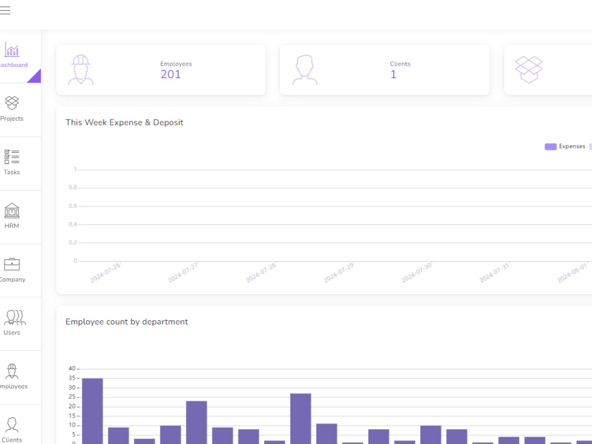The height and width of the screenshot is (444, 592).
Task: Click the tallest department bar reaching 35
Action: click(92, 411)
